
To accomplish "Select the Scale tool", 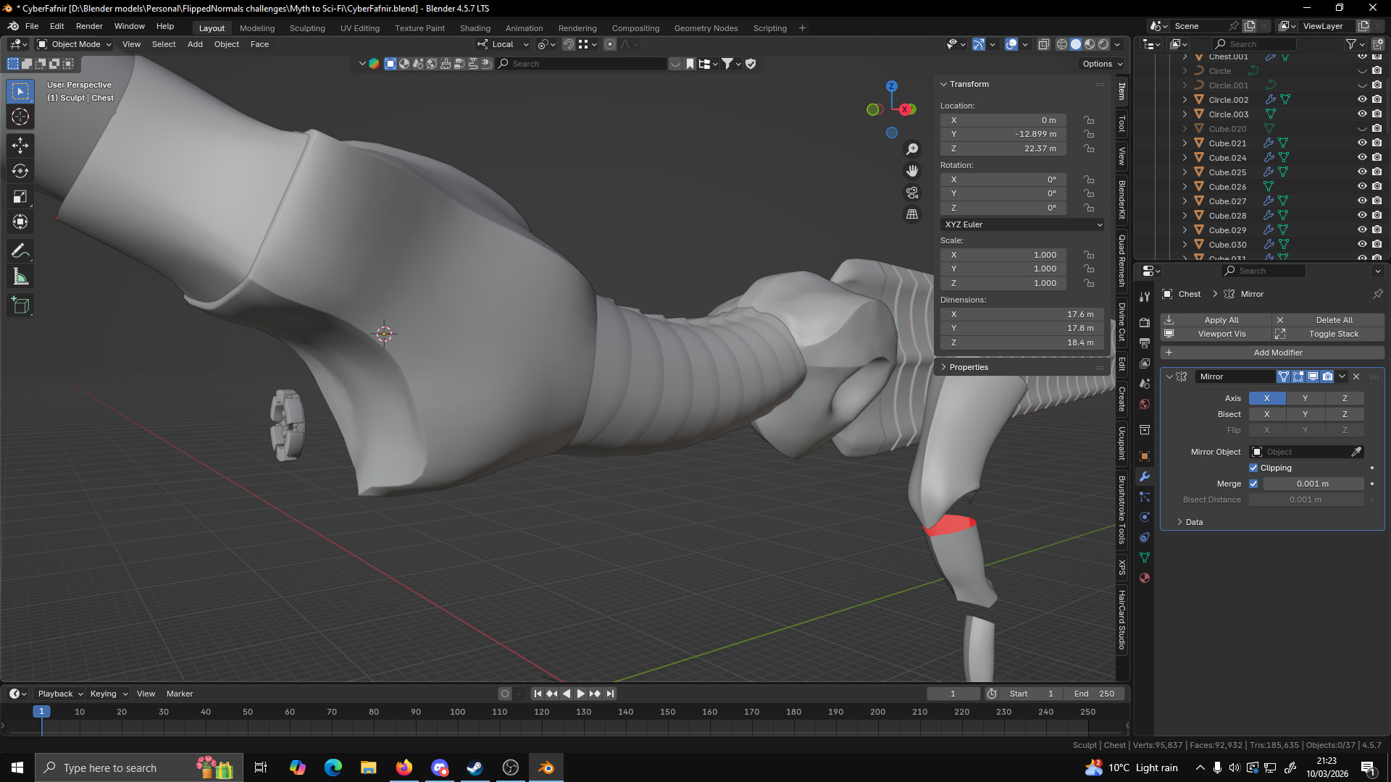I will [20, 196].
